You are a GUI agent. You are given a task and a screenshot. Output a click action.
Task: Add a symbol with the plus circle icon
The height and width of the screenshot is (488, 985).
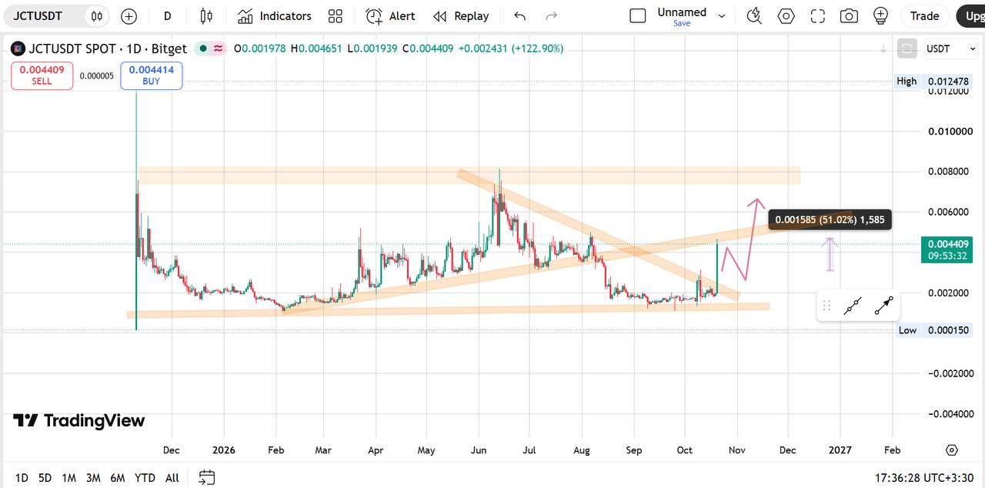pos(129,15)
